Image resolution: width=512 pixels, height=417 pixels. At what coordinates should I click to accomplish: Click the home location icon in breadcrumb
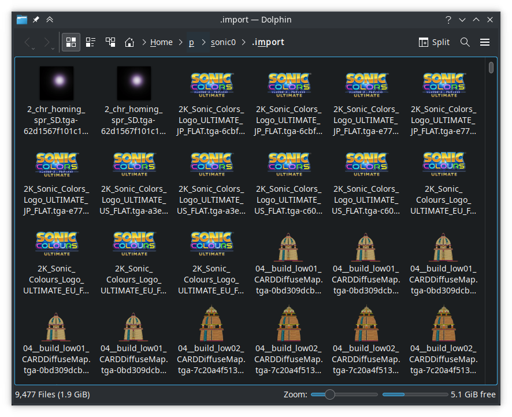point(129,42)
